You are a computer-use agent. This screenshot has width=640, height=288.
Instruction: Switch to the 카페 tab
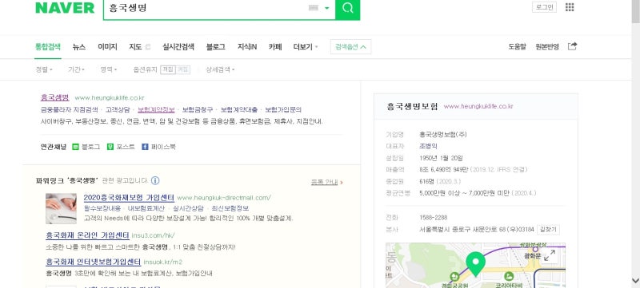[x=275, y=47]
